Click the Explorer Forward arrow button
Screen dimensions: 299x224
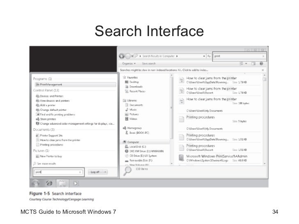tap(128, 56)
